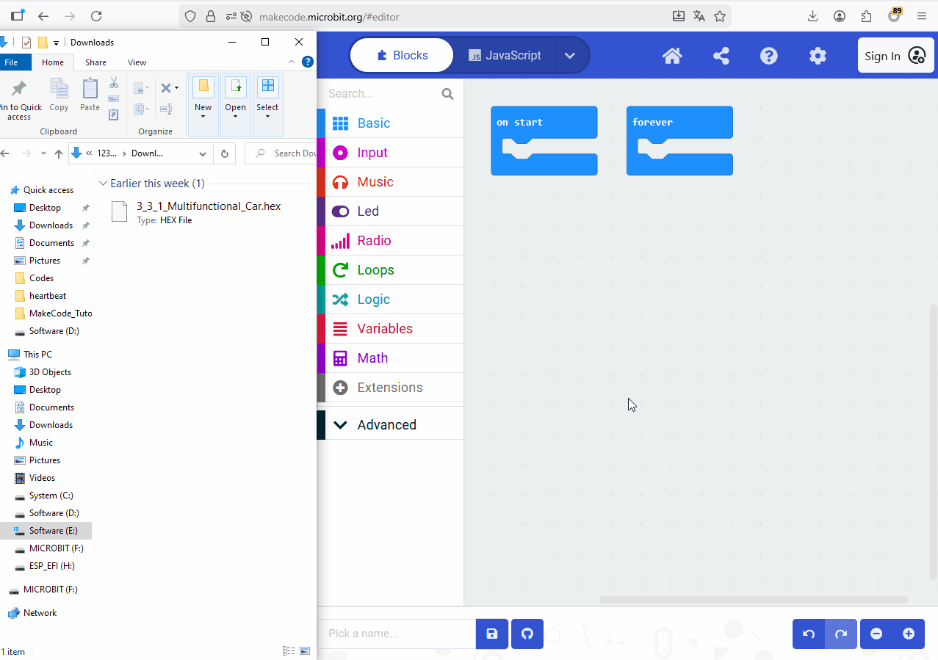Go up one folder level in Explorer

pos(59,153)
